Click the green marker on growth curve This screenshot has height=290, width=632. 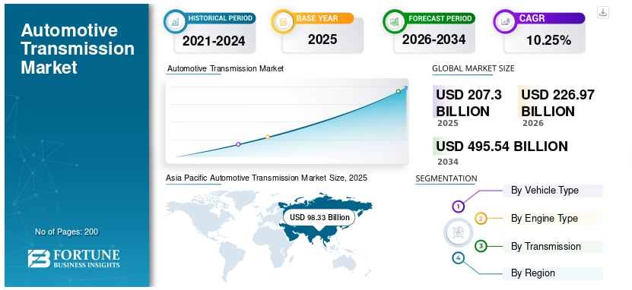pyautogui.click(x=399, y=91)
